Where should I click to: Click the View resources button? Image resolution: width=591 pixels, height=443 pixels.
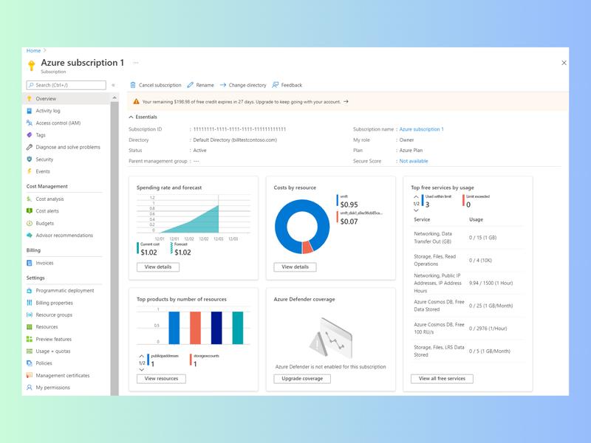tap(161, 379)
